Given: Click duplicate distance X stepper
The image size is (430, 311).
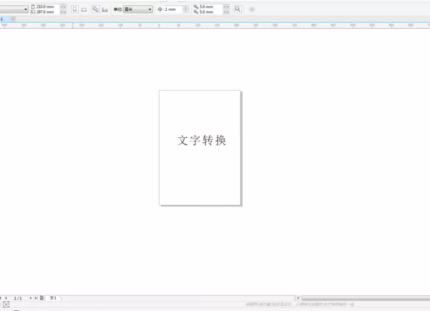Looking at the screenshot, I should 226,7.
